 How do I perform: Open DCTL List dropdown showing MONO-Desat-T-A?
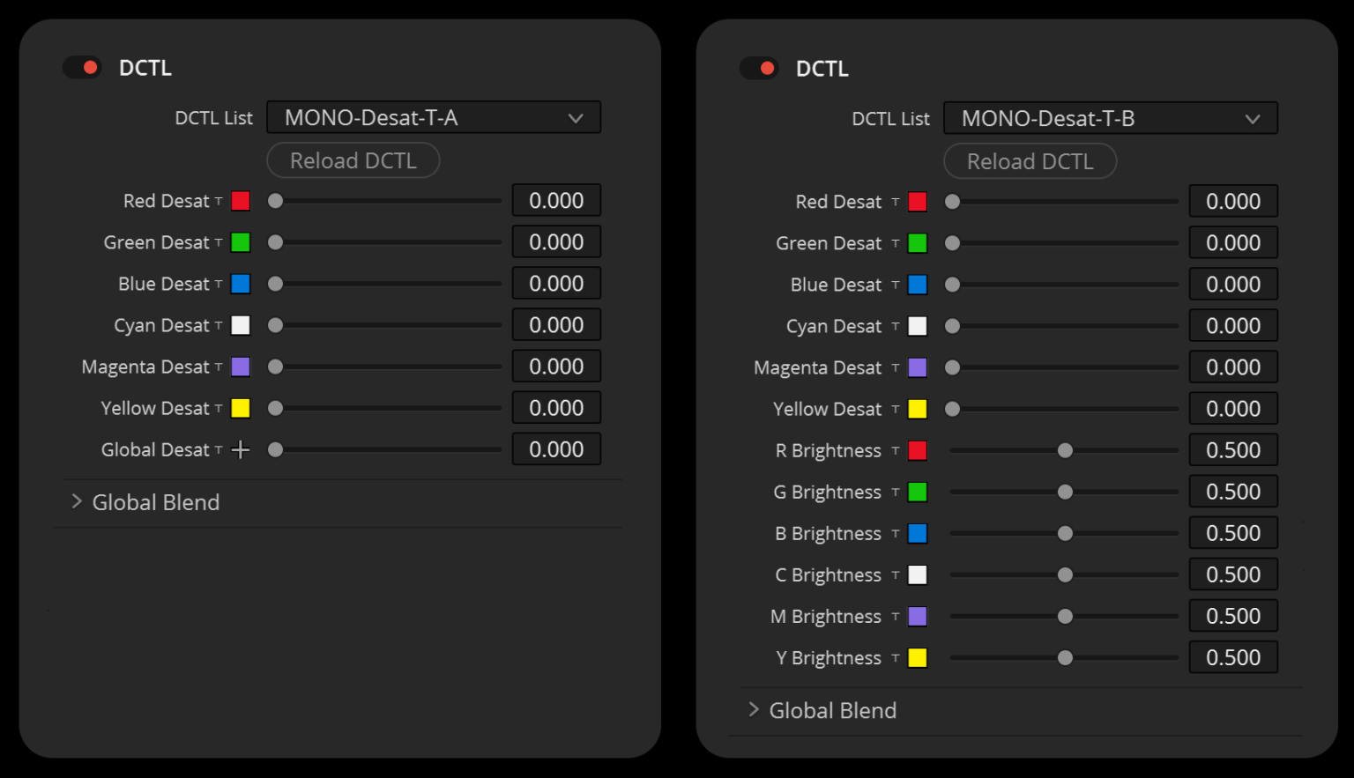(434, 118)
